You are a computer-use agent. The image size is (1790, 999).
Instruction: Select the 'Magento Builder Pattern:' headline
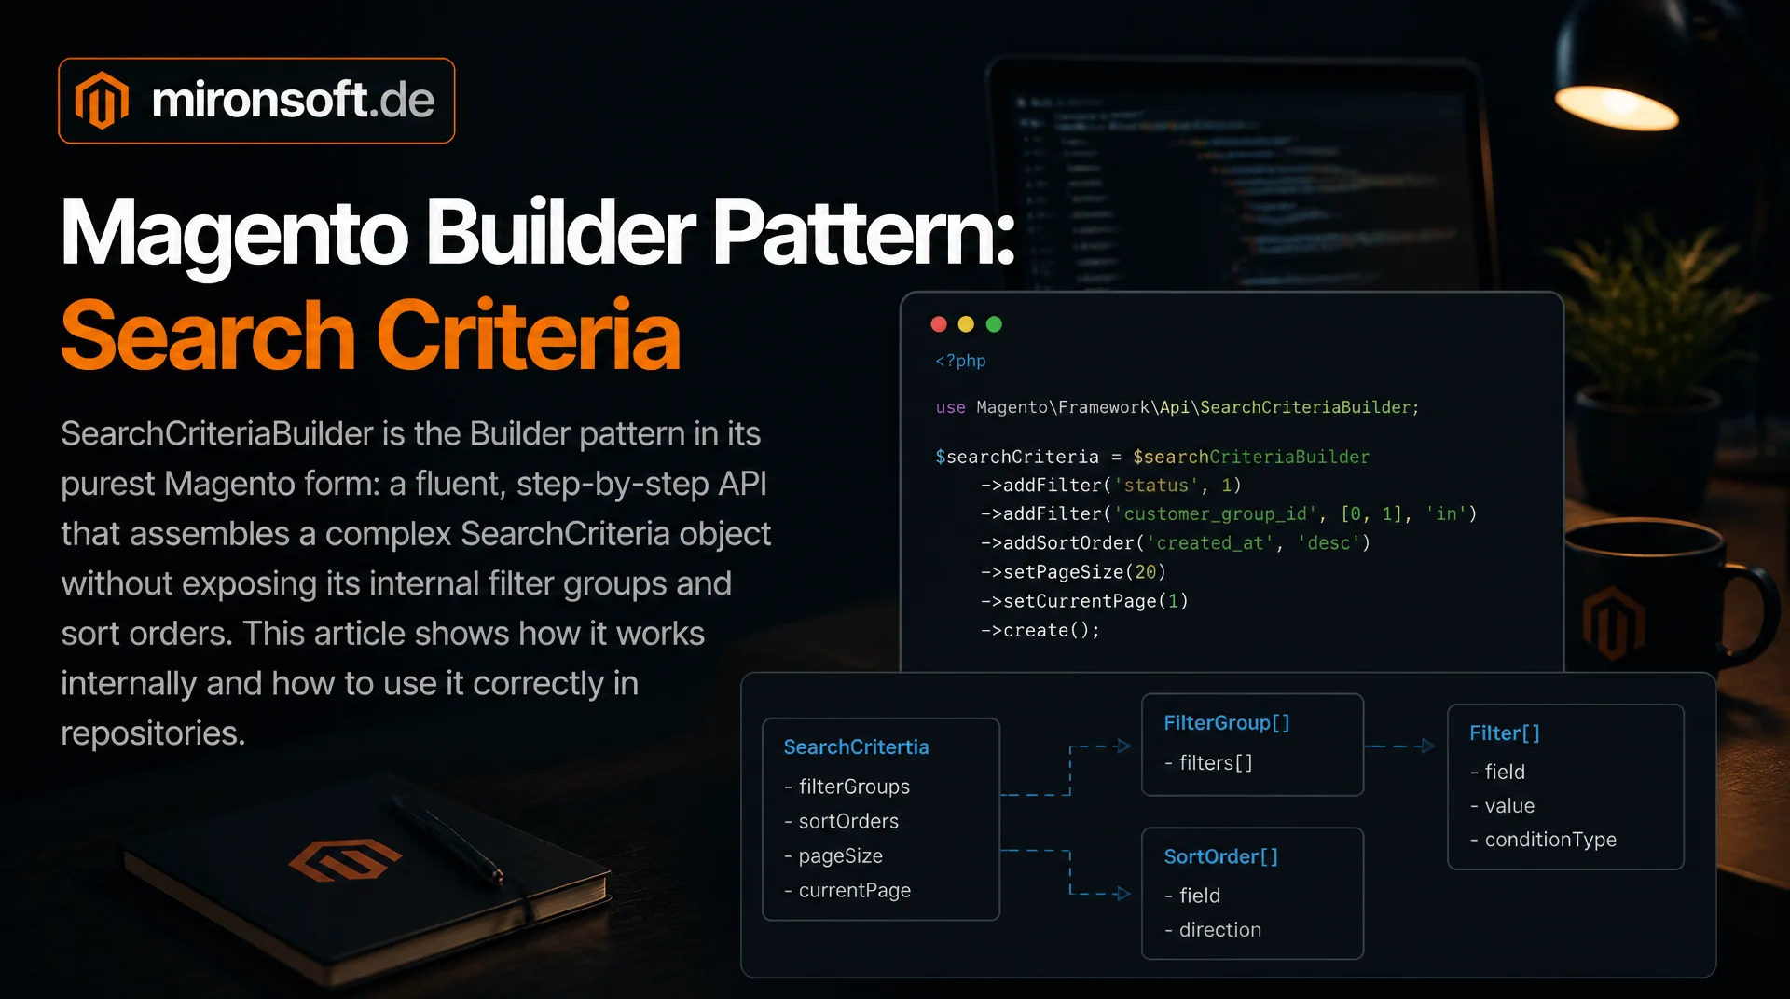[538, 235]
